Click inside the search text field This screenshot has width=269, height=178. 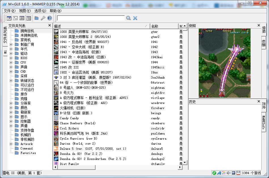pos(91,18)
